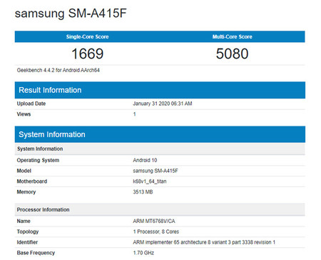Select the 3513 MB memory value
This screenshot has height=260, width=321.
pyautogui.click(x=143, y=192)
